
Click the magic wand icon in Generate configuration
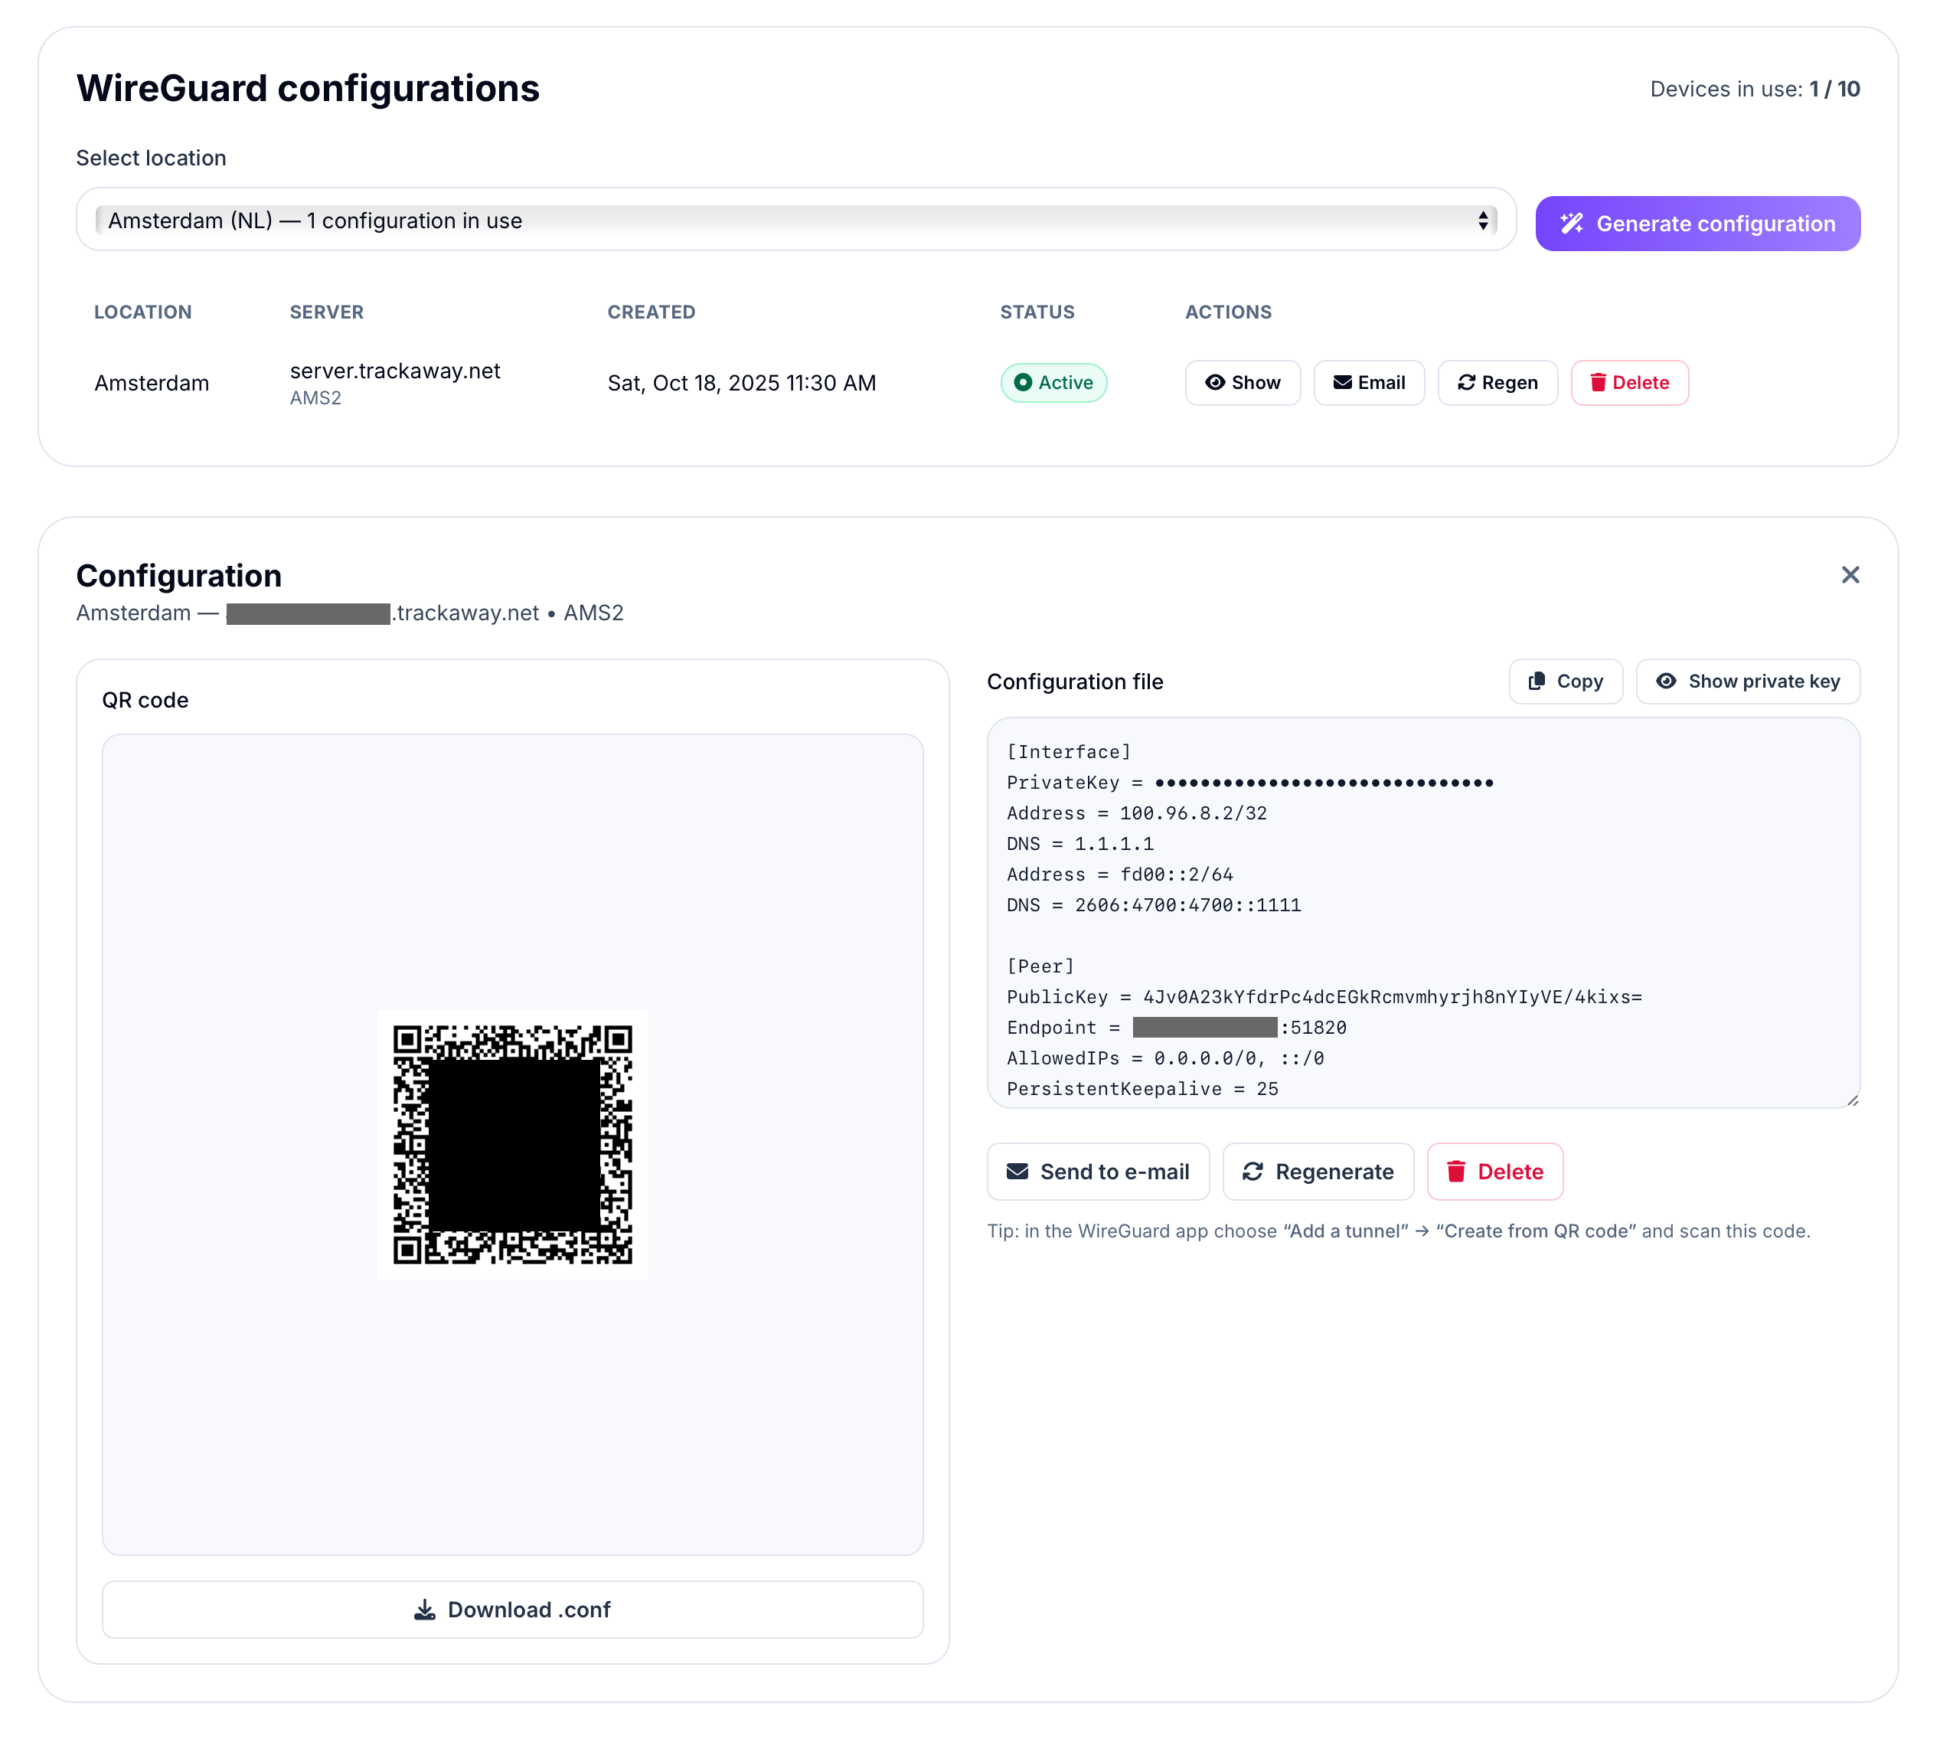[x=1571, y=224]
